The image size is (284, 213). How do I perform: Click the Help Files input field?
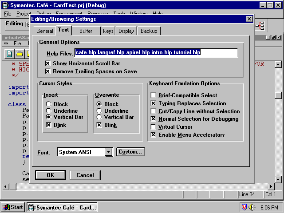coord(156,53)
